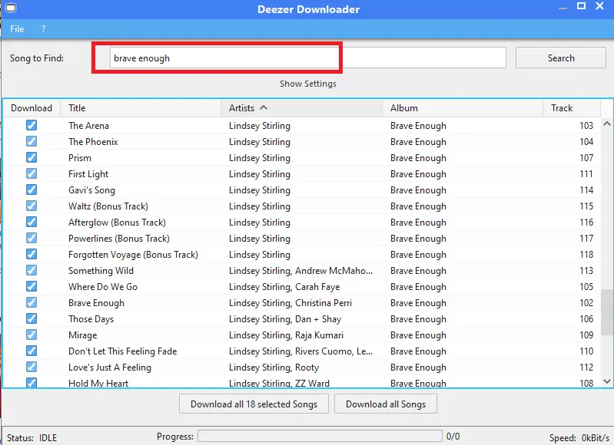Select the title 'Forgotten Voyage (Bonus Track)'
Screen dimensions: 614x445
(133, 255)
